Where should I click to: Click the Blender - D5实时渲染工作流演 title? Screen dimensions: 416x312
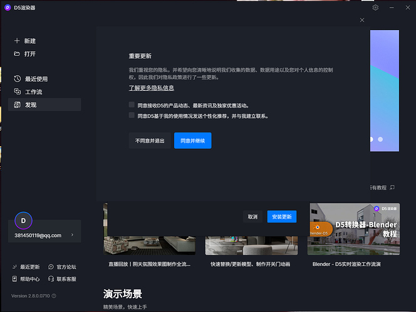[346, 264]
